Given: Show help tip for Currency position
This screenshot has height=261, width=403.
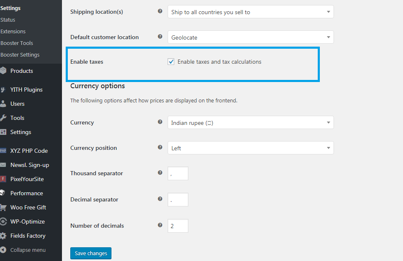Looking at the screenshot, I should coord(160,147).
